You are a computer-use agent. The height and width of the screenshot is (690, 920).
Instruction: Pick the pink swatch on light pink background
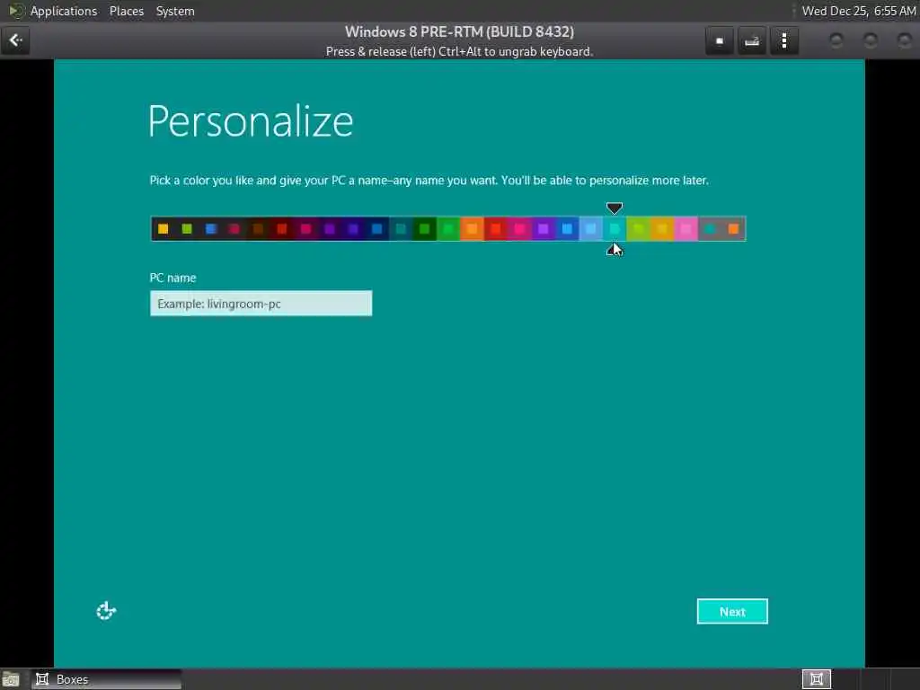pos(686,229)
